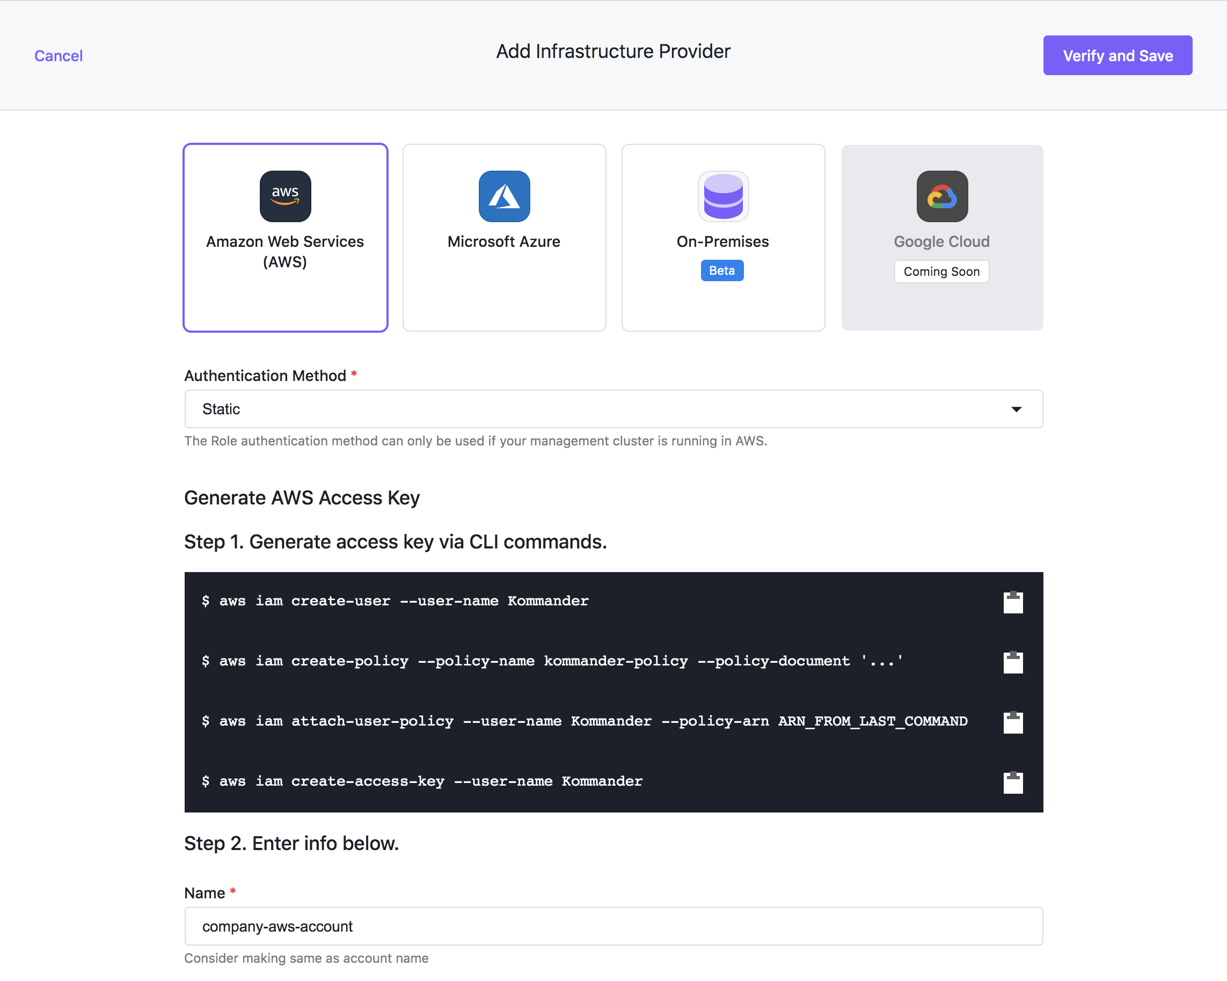
Task: Copy the attach-user-policy command to clipboard
Action: pos(1012,722)
